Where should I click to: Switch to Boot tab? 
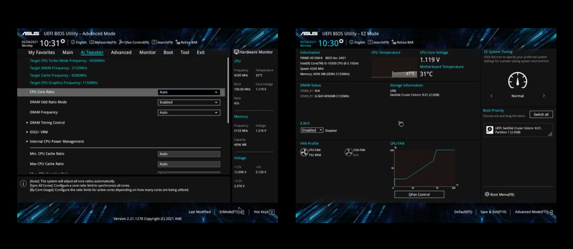168,52
